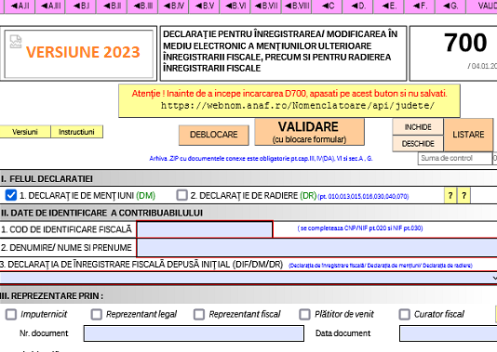
Task: Jump to section A.II tab
Action: click(19, 6)
